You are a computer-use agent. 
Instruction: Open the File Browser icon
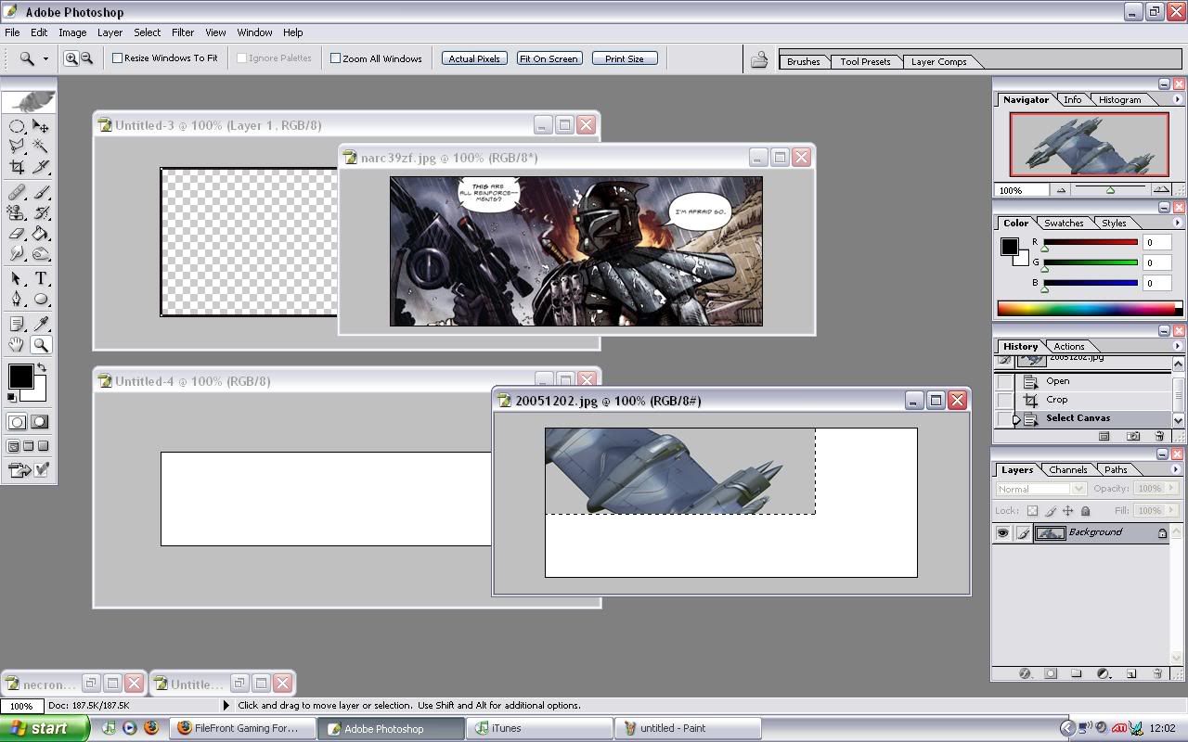[759, 60]
